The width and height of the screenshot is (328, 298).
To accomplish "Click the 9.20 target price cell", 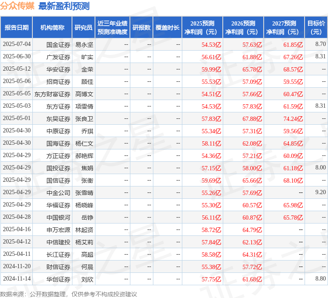I will coord(320,192).
